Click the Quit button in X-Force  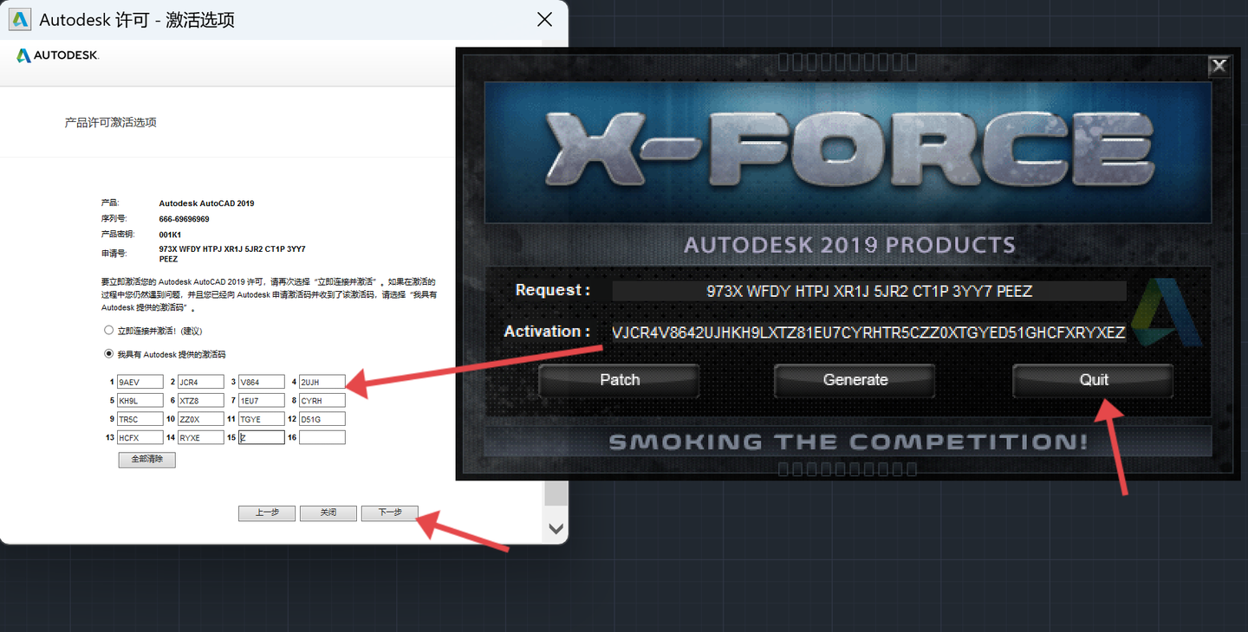click(1094, 380)
